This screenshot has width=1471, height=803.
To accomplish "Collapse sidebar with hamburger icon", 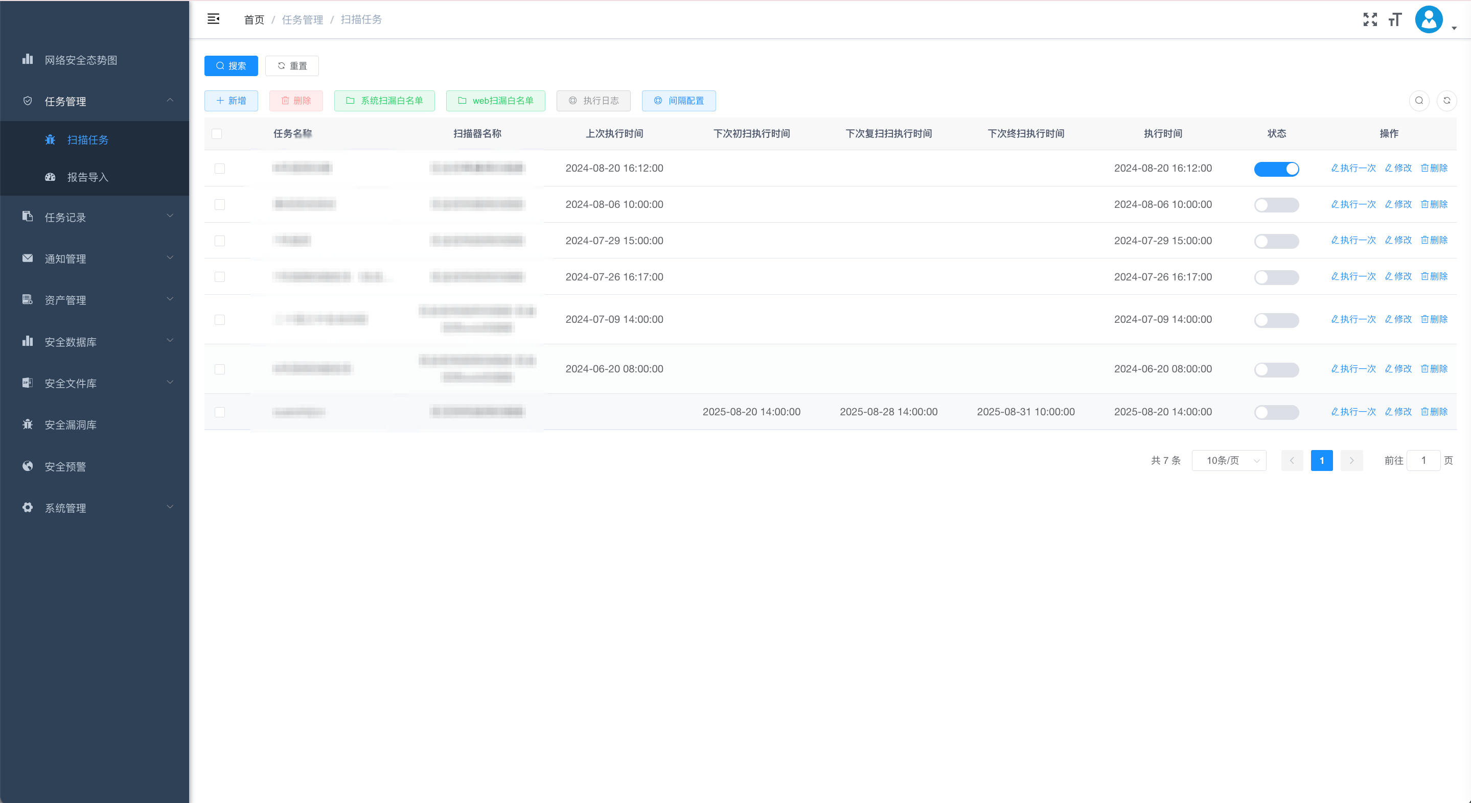I will click(213, 19).
